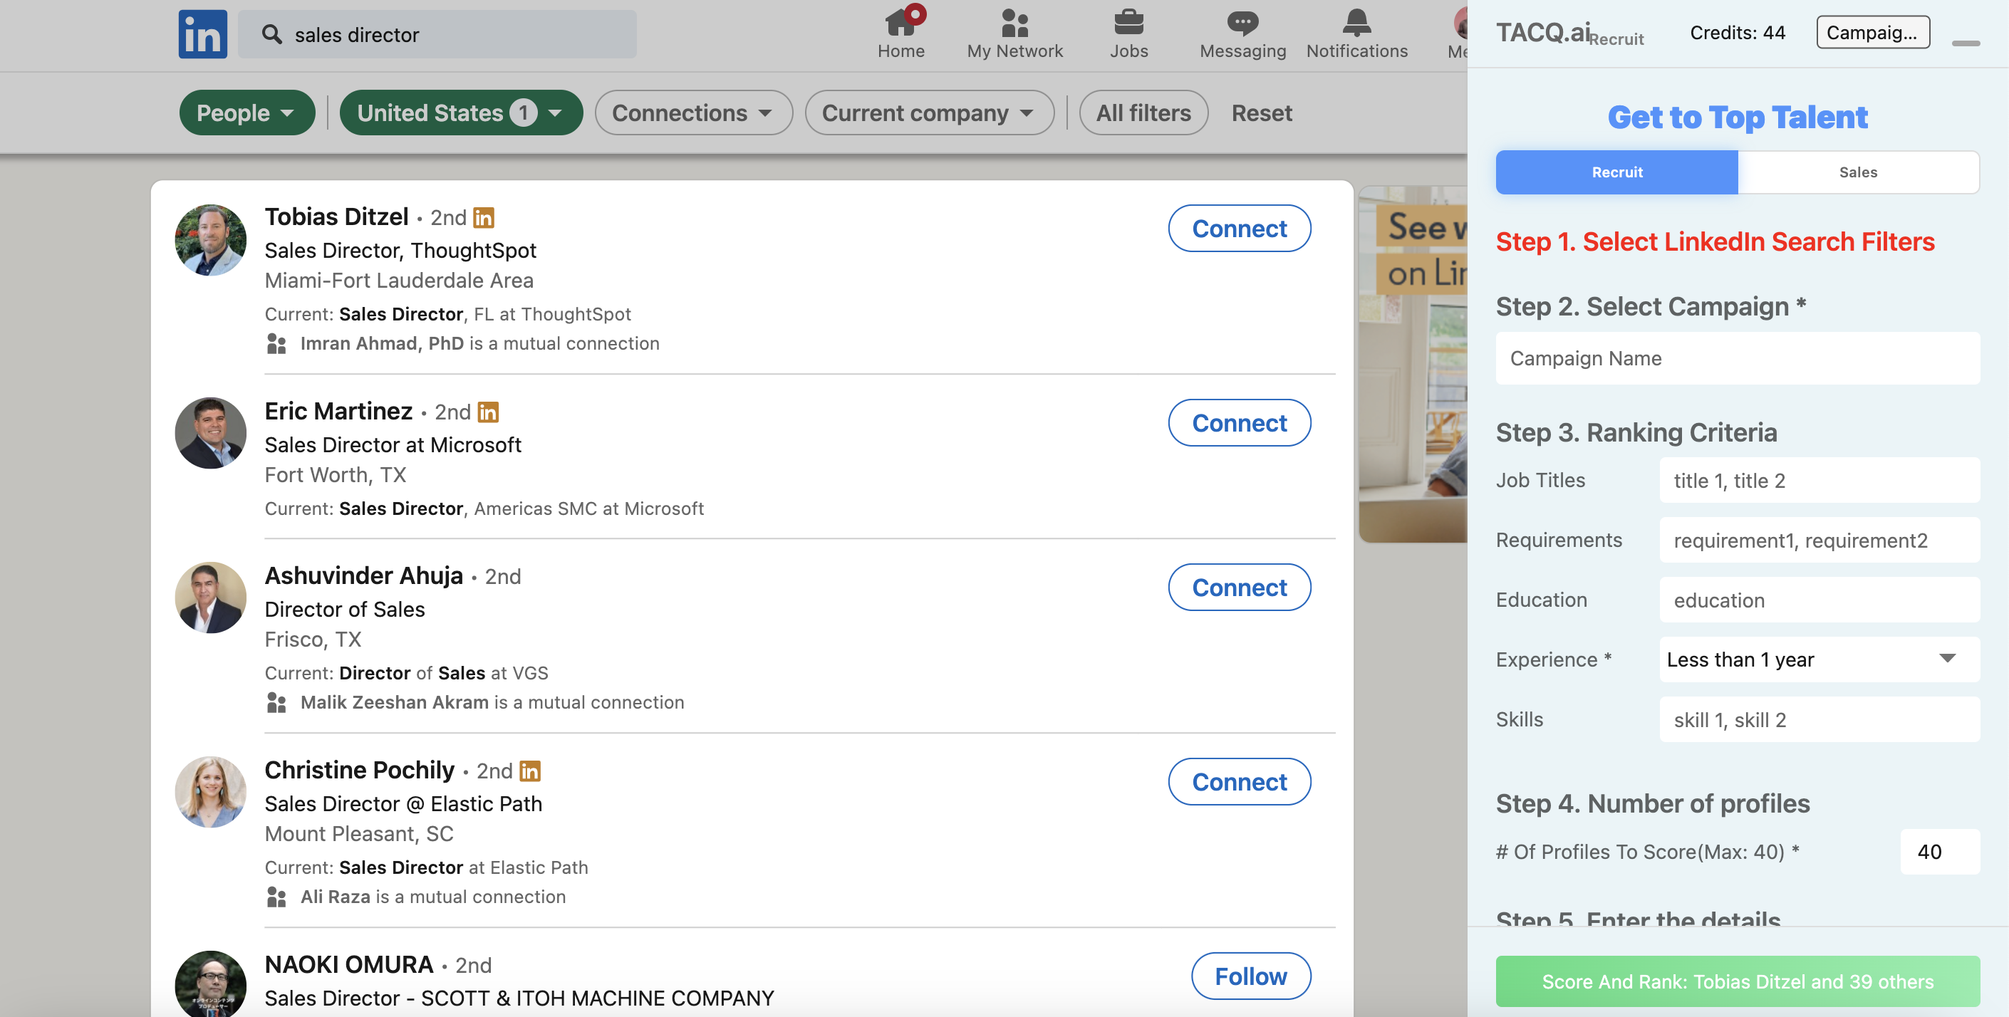
Task: Click LinkedIn badge next to Tobias Ditzel
Action: coord(484,218)
